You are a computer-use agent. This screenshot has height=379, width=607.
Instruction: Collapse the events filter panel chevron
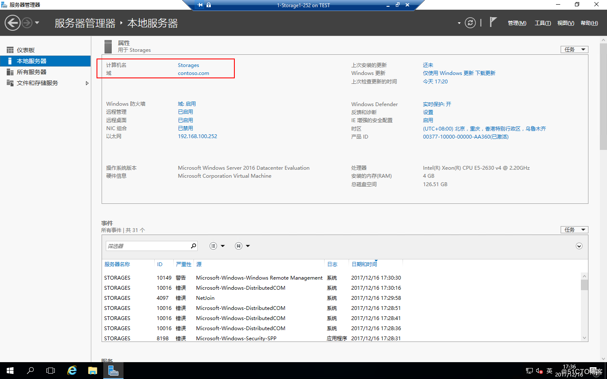click(579, 246)
